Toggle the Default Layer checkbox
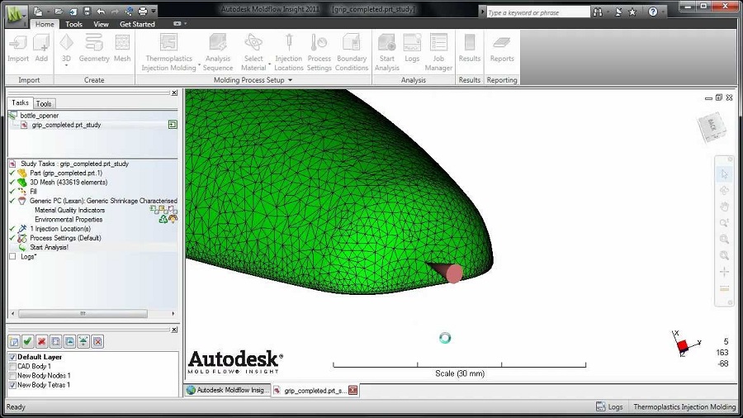 click(12, 357)
